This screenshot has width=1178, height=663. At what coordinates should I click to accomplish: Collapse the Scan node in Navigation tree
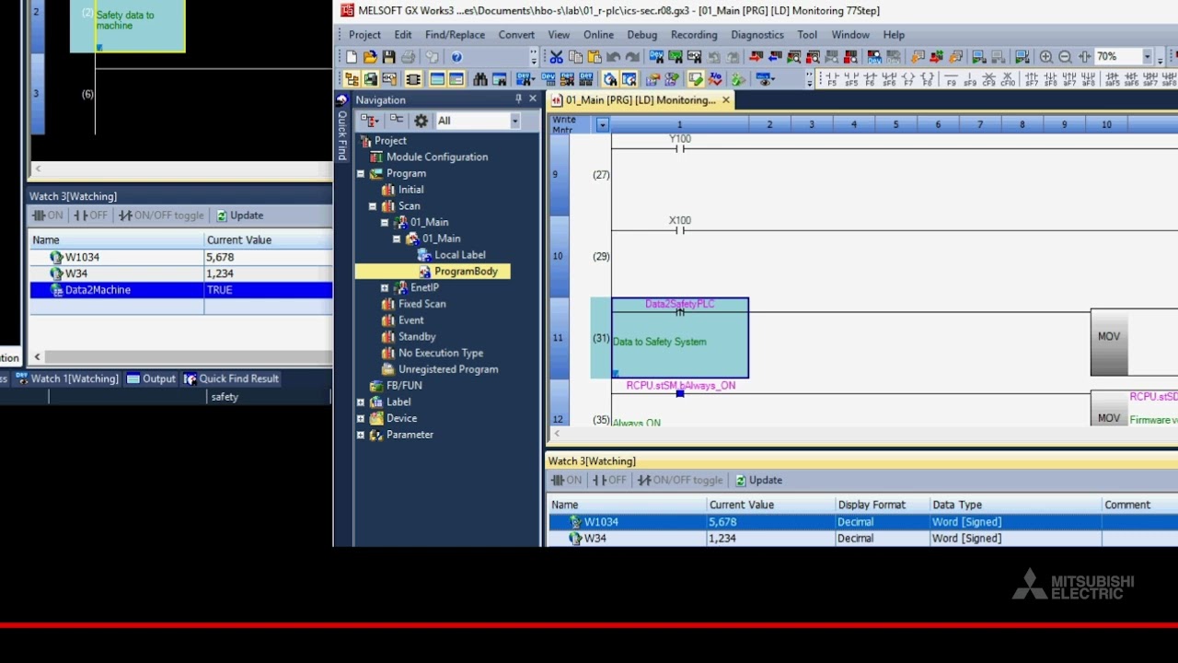pyautogui.click(x=373, y=206)
